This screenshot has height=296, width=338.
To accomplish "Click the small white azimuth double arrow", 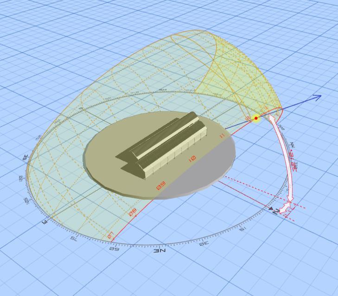I will (x=285, y=208).
